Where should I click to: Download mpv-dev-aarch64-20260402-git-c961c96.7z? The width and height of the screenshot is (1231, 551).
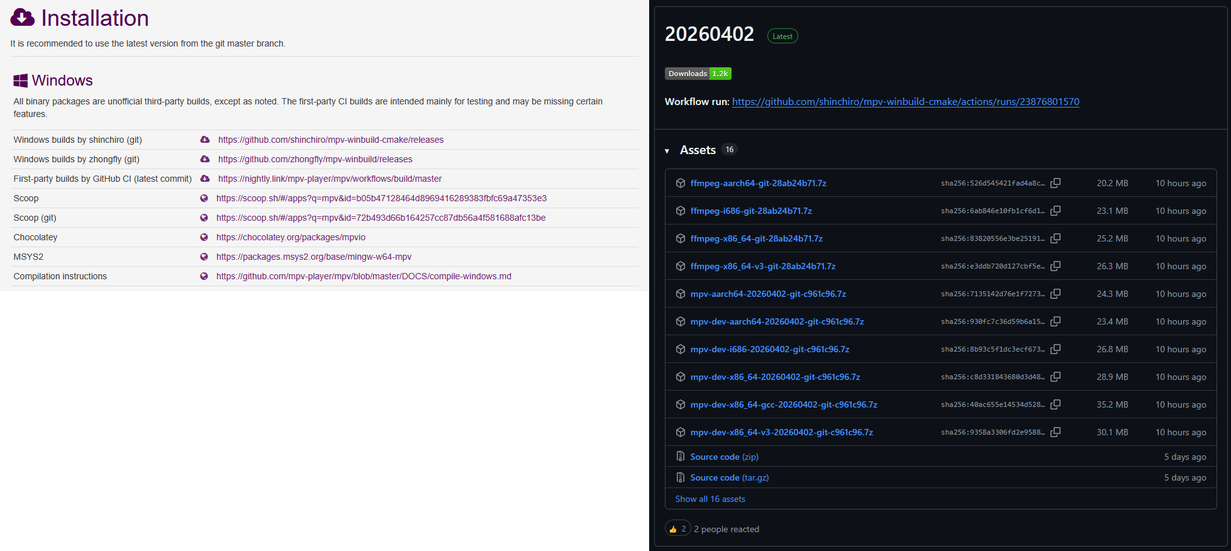[x=777, y=321]
